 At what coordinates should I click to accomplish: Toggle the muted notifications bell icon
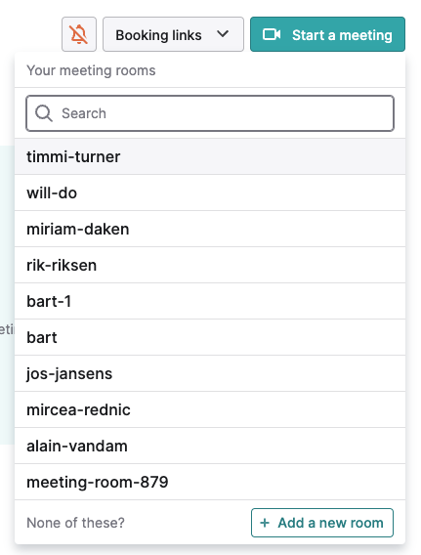pyautogui.click(x=79, y=34)
